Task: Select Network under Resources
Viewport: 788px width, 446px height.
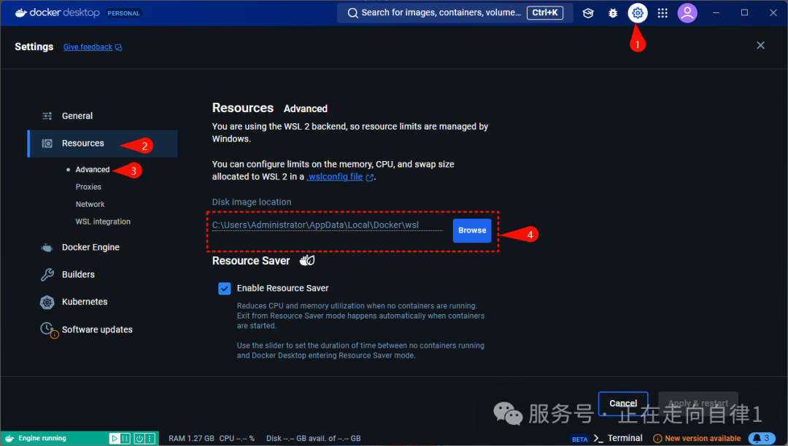Action: tap(90, 204)
